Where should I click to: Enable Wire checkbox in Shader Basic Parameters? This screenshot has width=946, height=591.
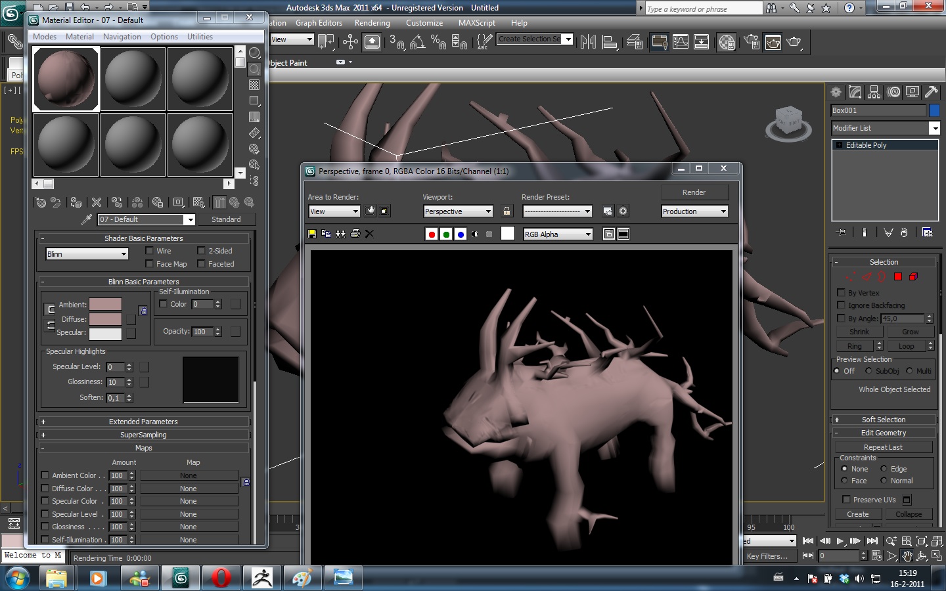coord(149,251)
